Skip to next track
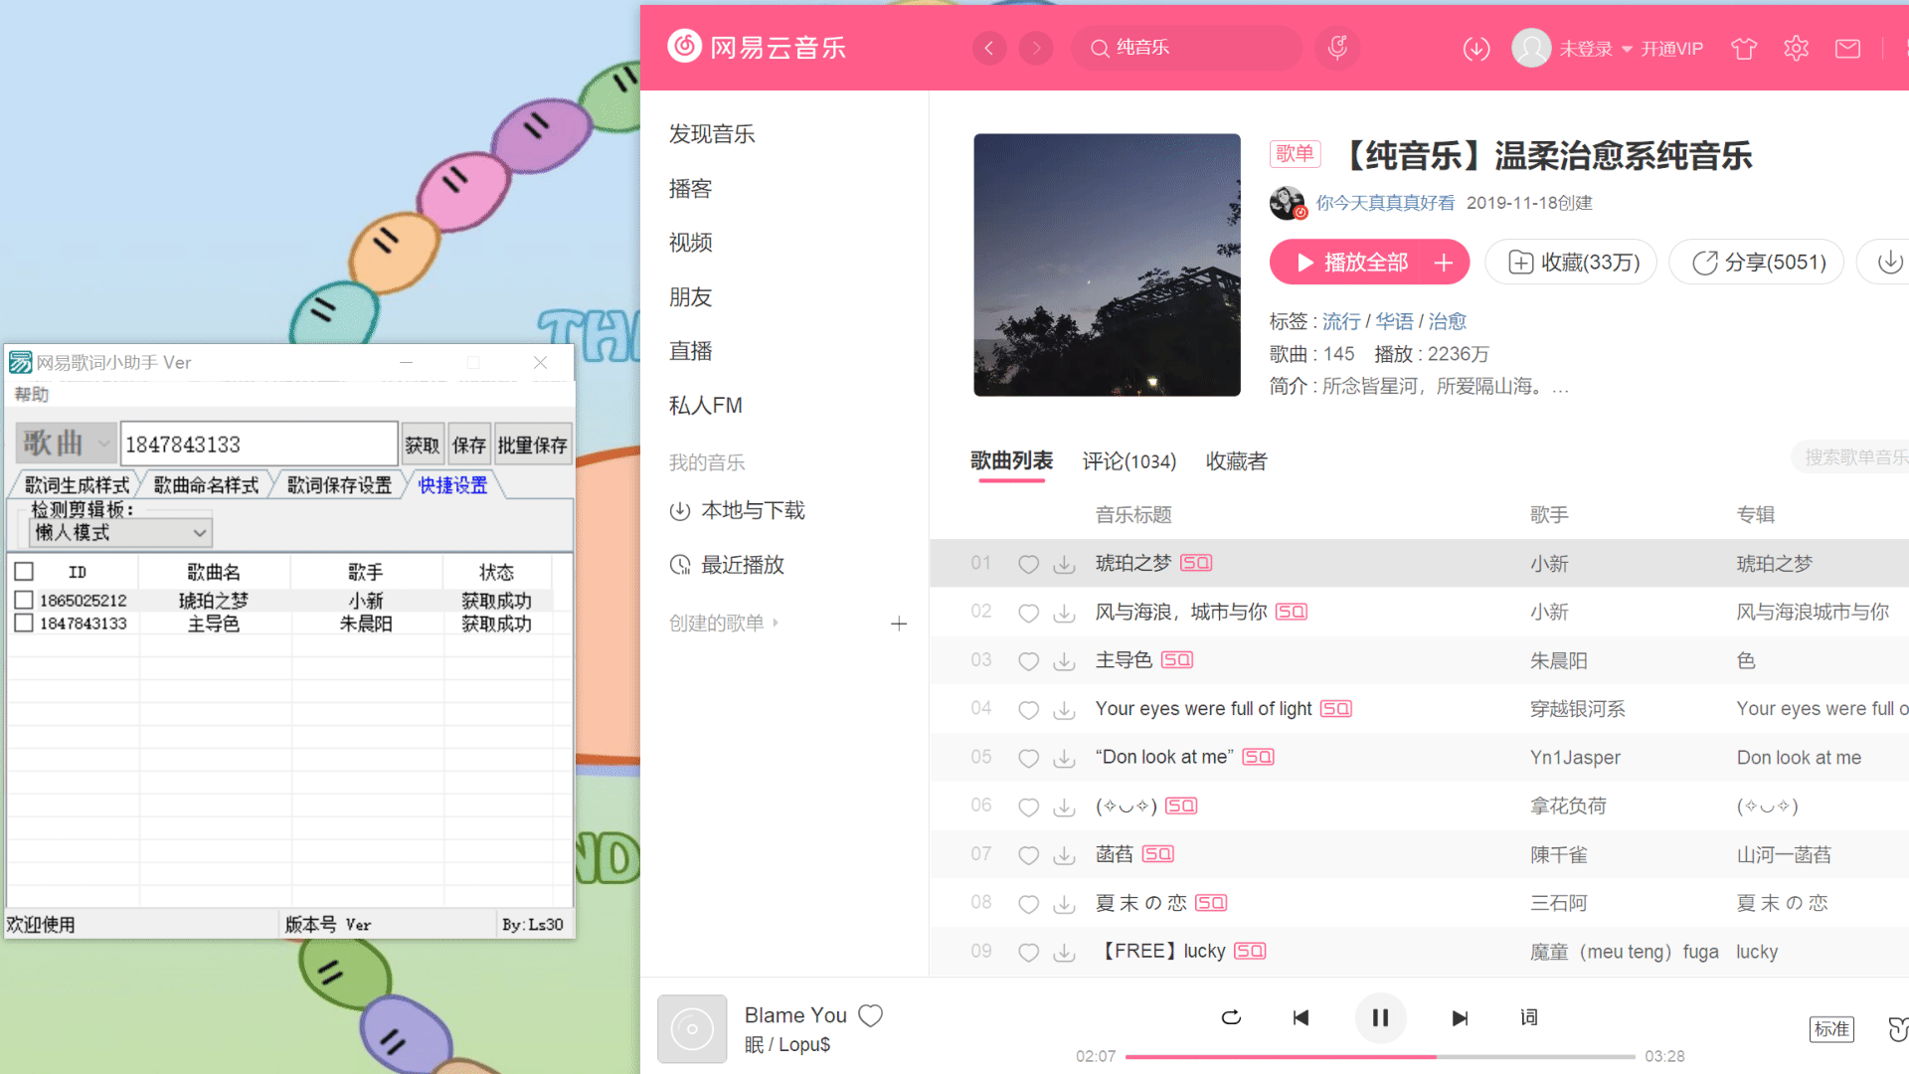Image resolution: width=1909 pixels, height=1074 pixels. pos(1460,1017)
